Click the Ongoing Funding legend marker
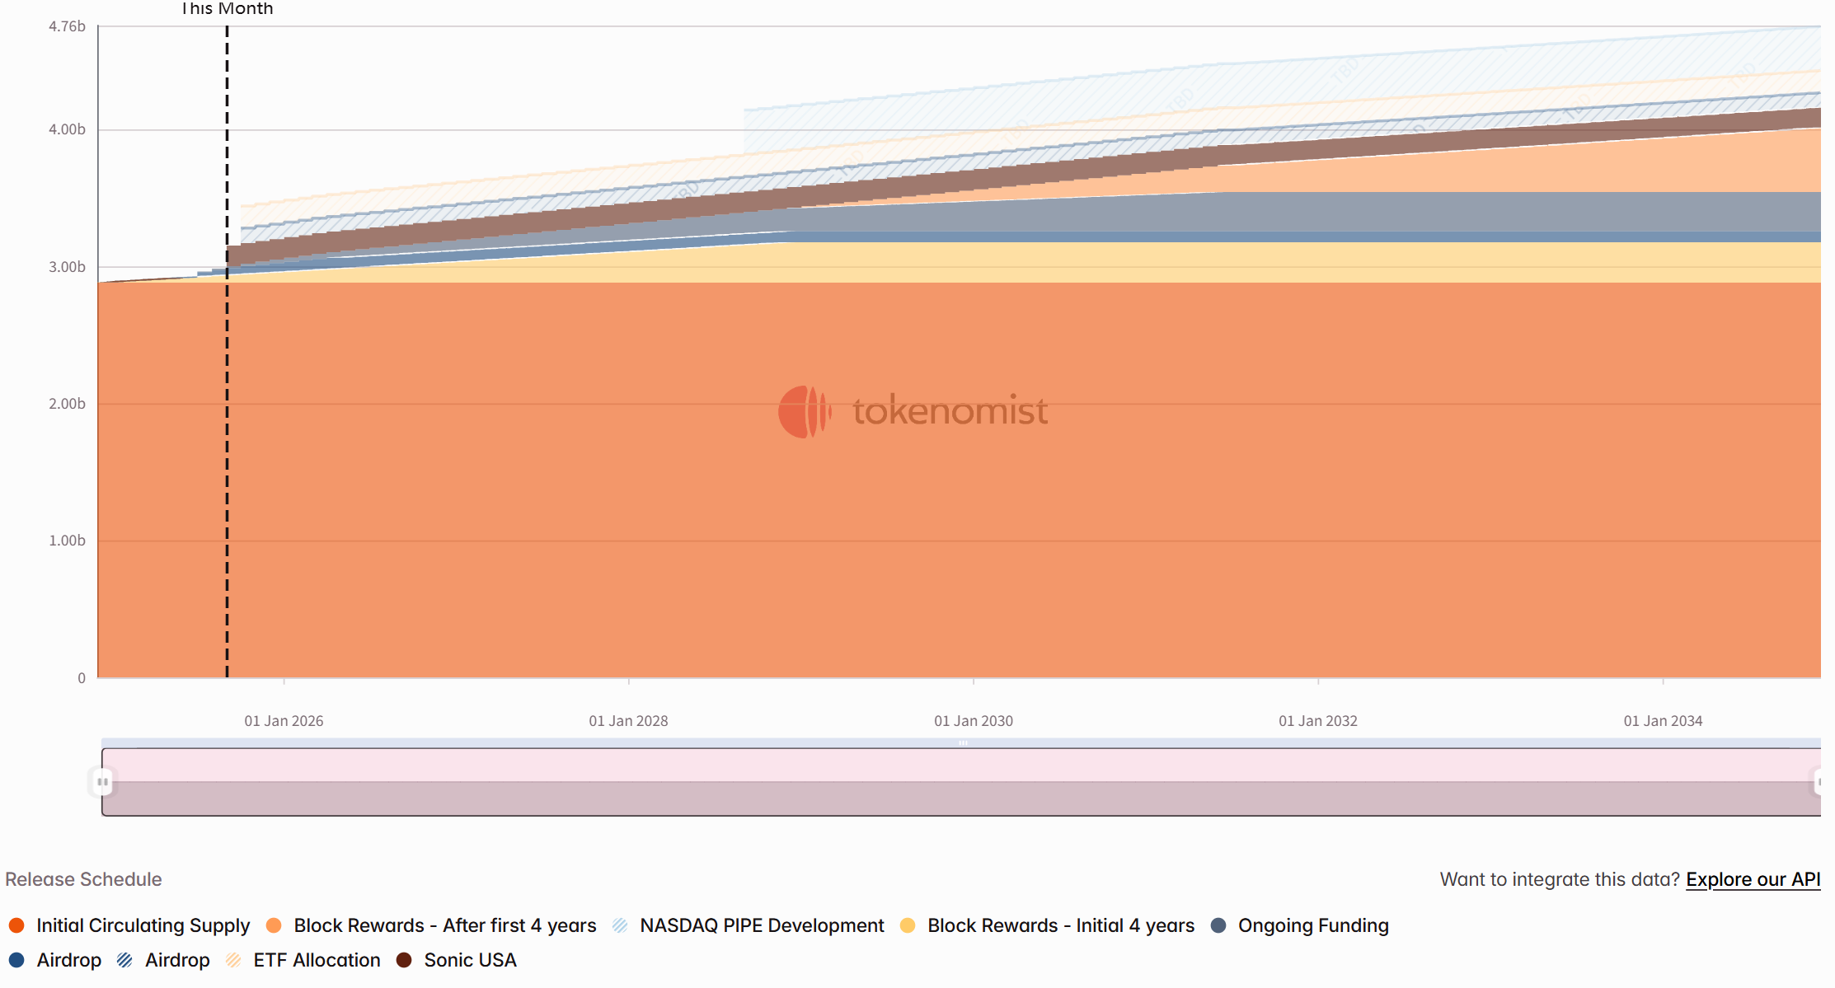This screenshot has height=988, width=1835. [1217, 925]
